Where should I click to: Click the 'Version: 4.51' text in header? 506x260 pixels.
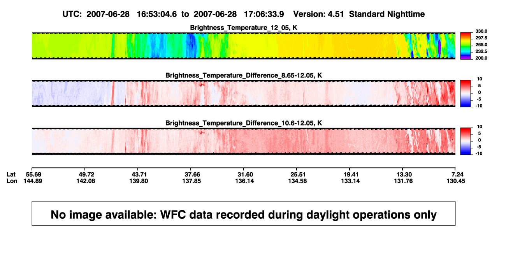pyautogui.click(x=319, y=14)
